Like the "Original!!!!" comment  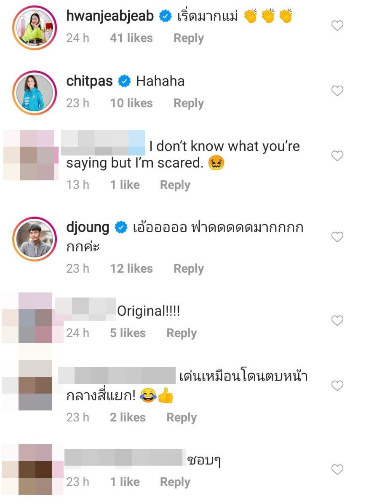point(337,321)
